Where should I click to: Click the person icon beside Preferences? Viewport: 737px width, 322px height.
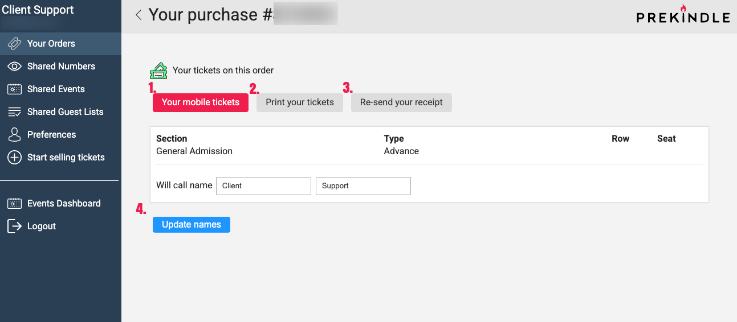pyautogui.click(x=14, y=135)
